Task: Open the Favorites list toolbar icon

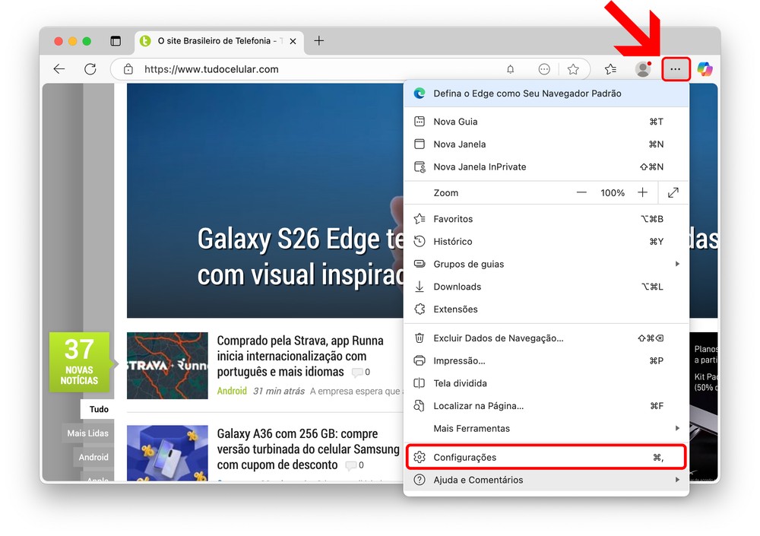Action: point(611,69)
